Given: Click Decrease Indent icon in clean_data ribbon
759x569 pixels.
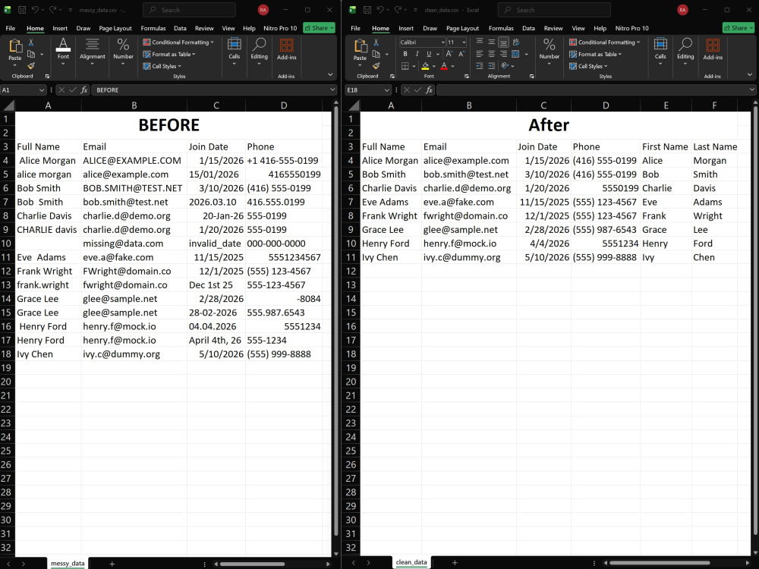Looking at the screenshot, I should coord(479,66).
